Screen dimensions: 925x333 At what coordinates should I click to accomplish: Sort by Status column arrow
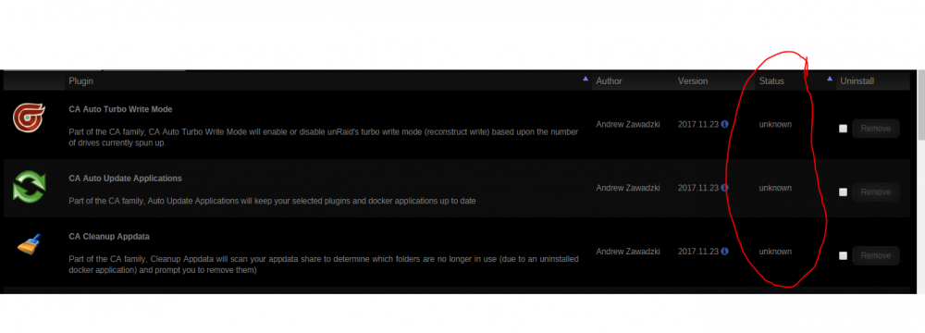pos(830,79)
